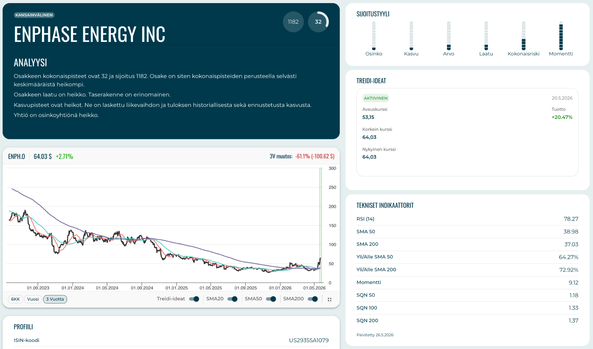593x349 pixels.
Task: Click the 01.01.2025 chart axis date
Action: pyautogui.click(x=177, y=288)
